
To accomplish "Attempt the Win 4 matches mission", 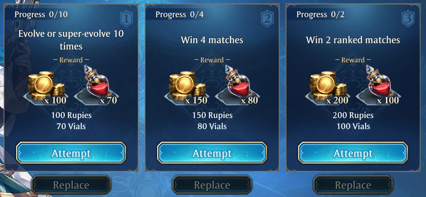I will pyautogui.click(x=212, y=153).
